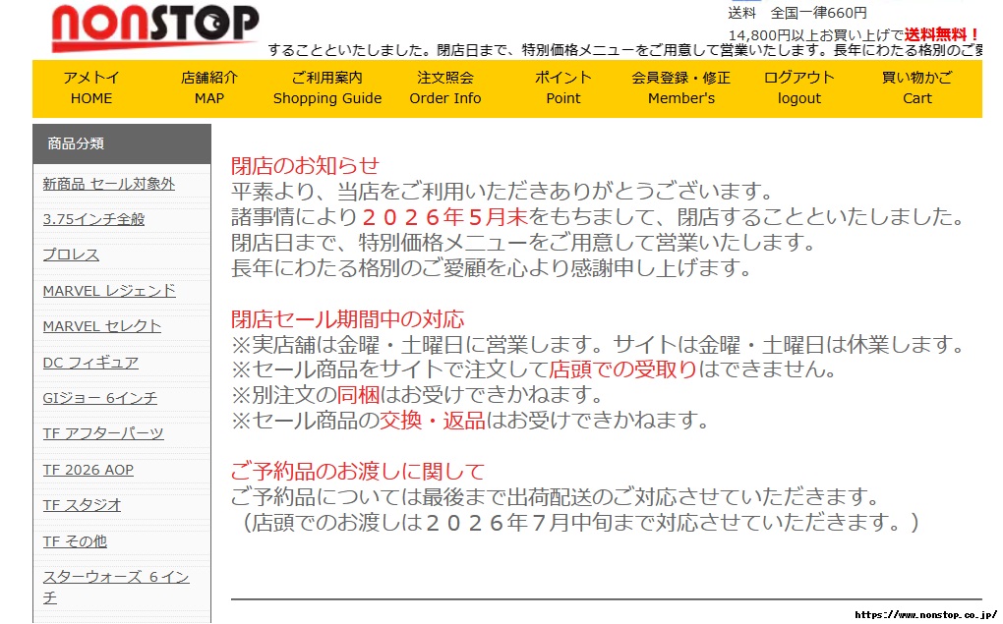Open 注文照会 Order Info

(445, 88)
